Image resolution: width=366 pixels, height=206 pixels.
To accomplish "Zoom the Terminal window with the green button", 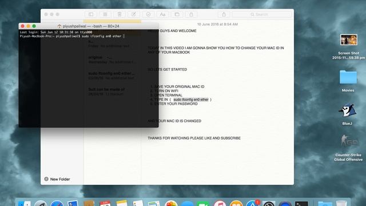I will (x=34, y=26).
